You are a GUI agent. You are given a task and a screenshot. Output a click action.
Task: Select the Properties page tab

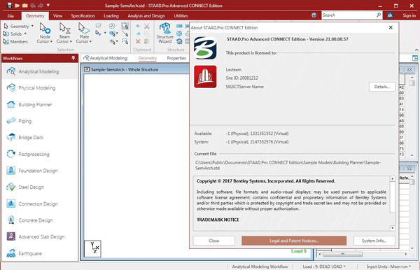tap(176, 58)
